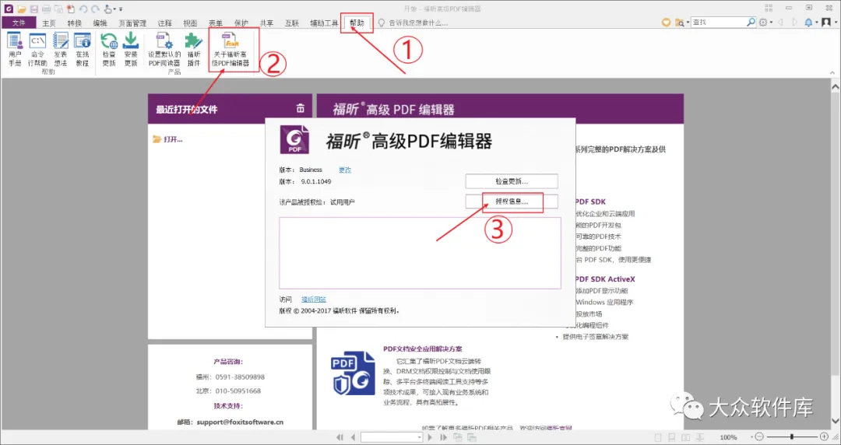Switch to the Convert (转换) tab
Screen dimensions: 841x445
coord(75,23)
